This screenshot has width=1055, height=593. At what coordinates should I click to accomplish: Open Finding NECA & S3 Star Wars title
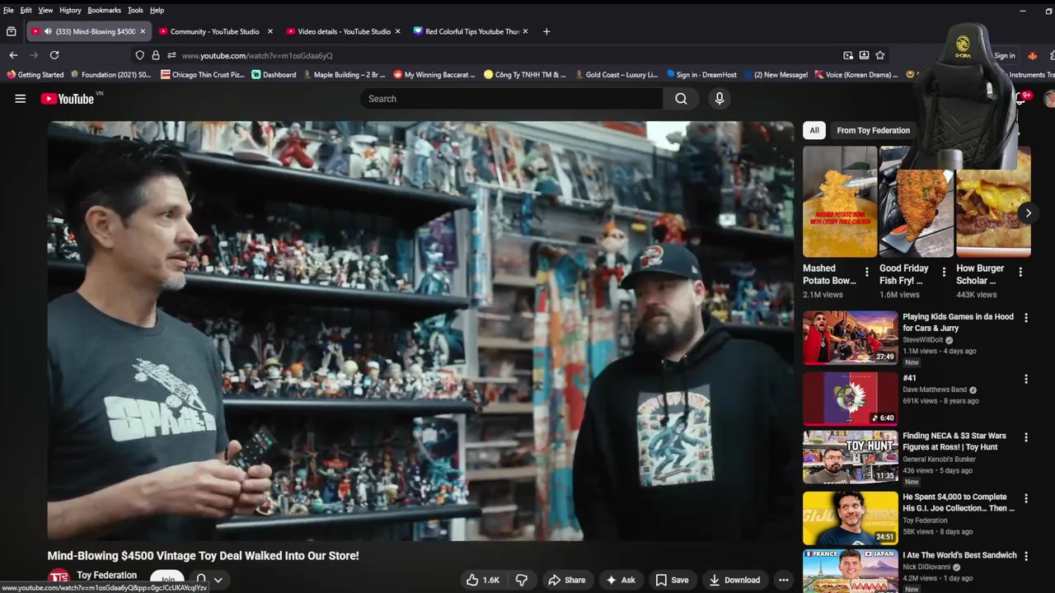pyautogui.click(x=954, y=441)
